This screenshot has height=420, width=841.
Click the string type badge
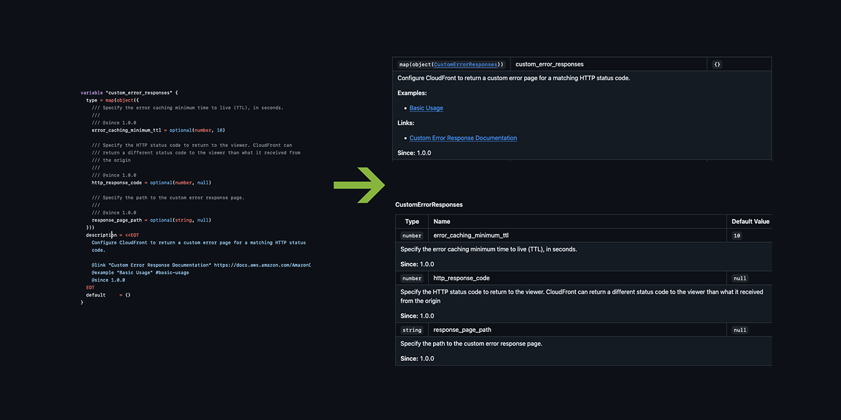(412, 330)
